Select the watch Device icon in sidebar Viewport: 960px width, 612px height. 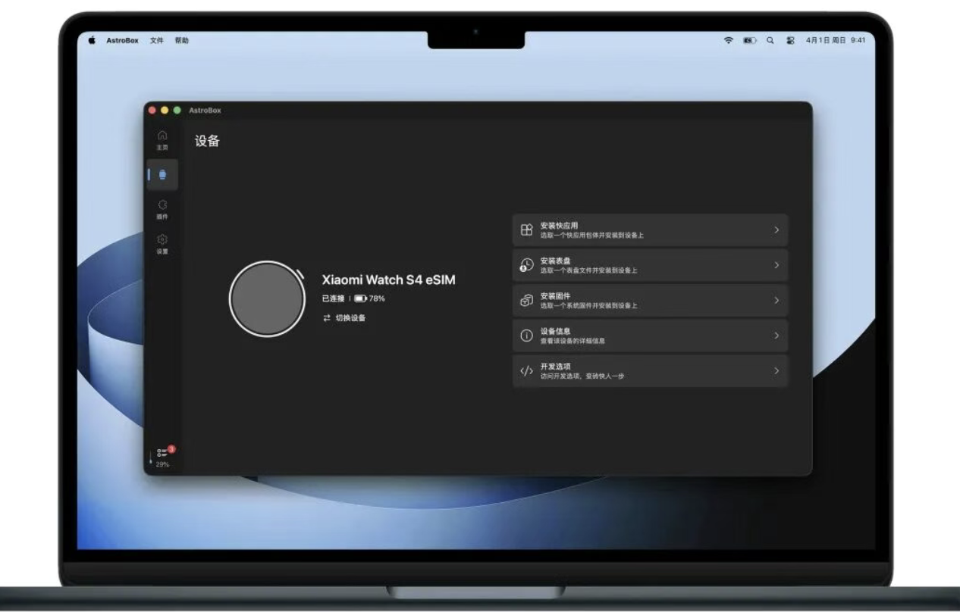coord(162,174)
